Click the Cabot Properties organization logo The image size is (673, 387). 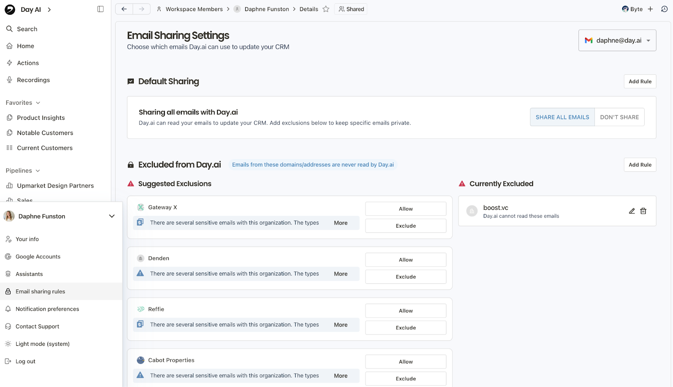click(x=141, y=360)
